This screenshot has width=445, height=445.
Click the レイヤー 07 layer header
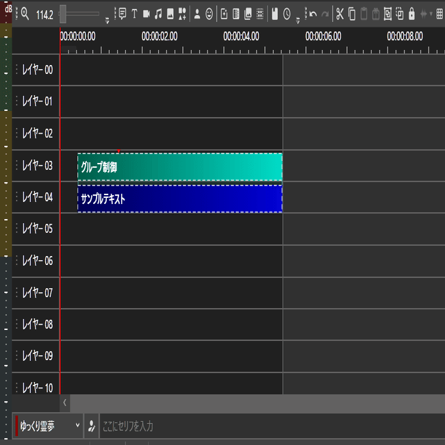coord(36,292)
